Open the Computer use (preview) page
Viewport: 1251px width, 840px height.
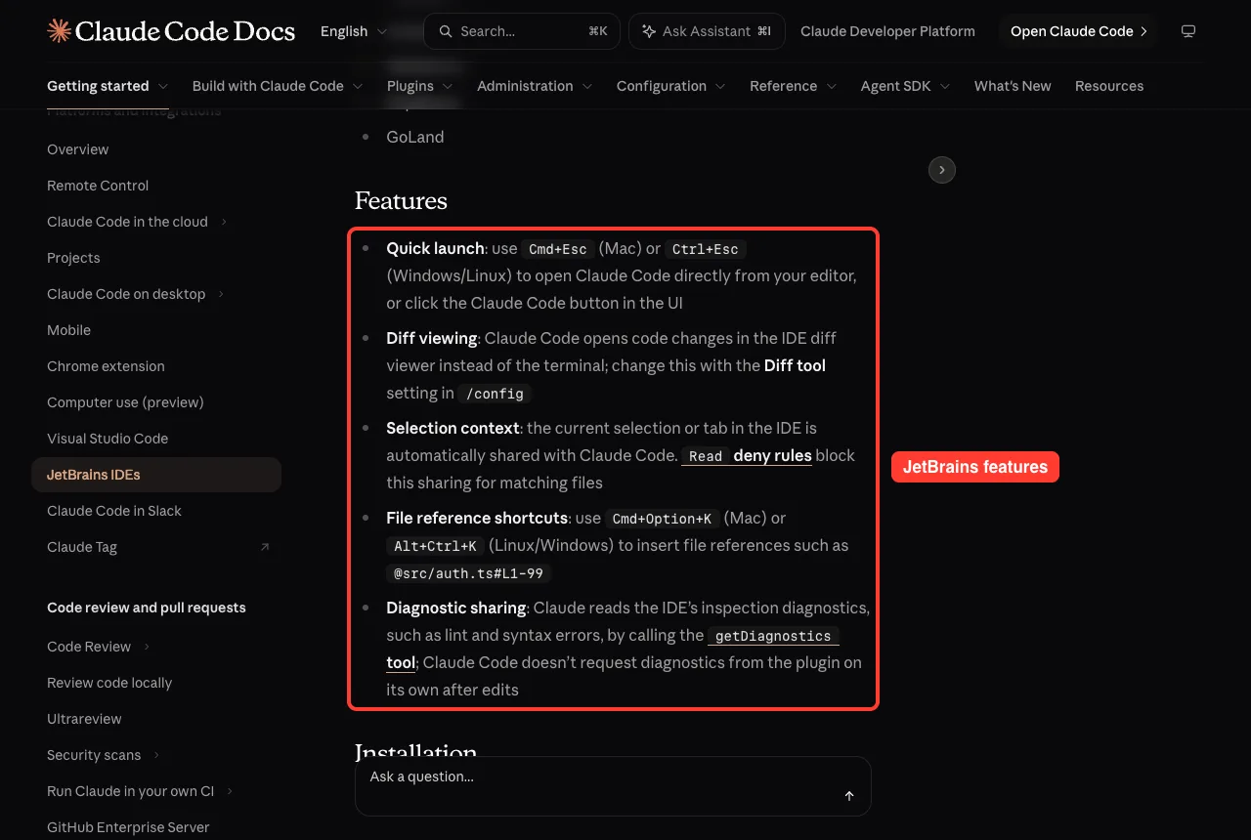pyautogui.click(x=125, y=402)
